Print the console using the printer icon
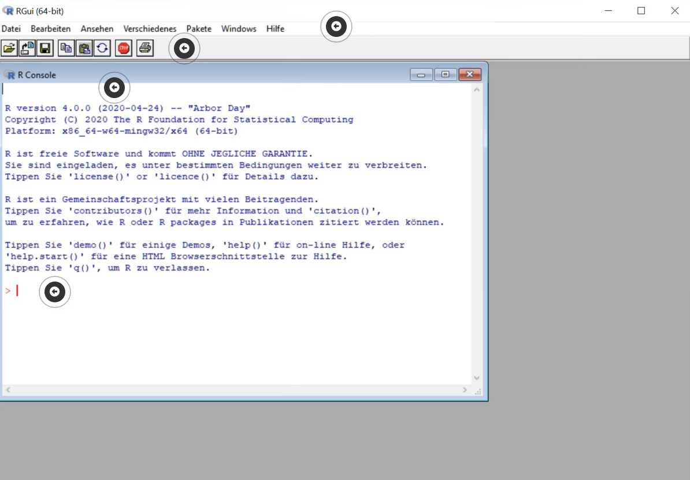The height and width of the screenshot is (480, 690). point(144,48)
